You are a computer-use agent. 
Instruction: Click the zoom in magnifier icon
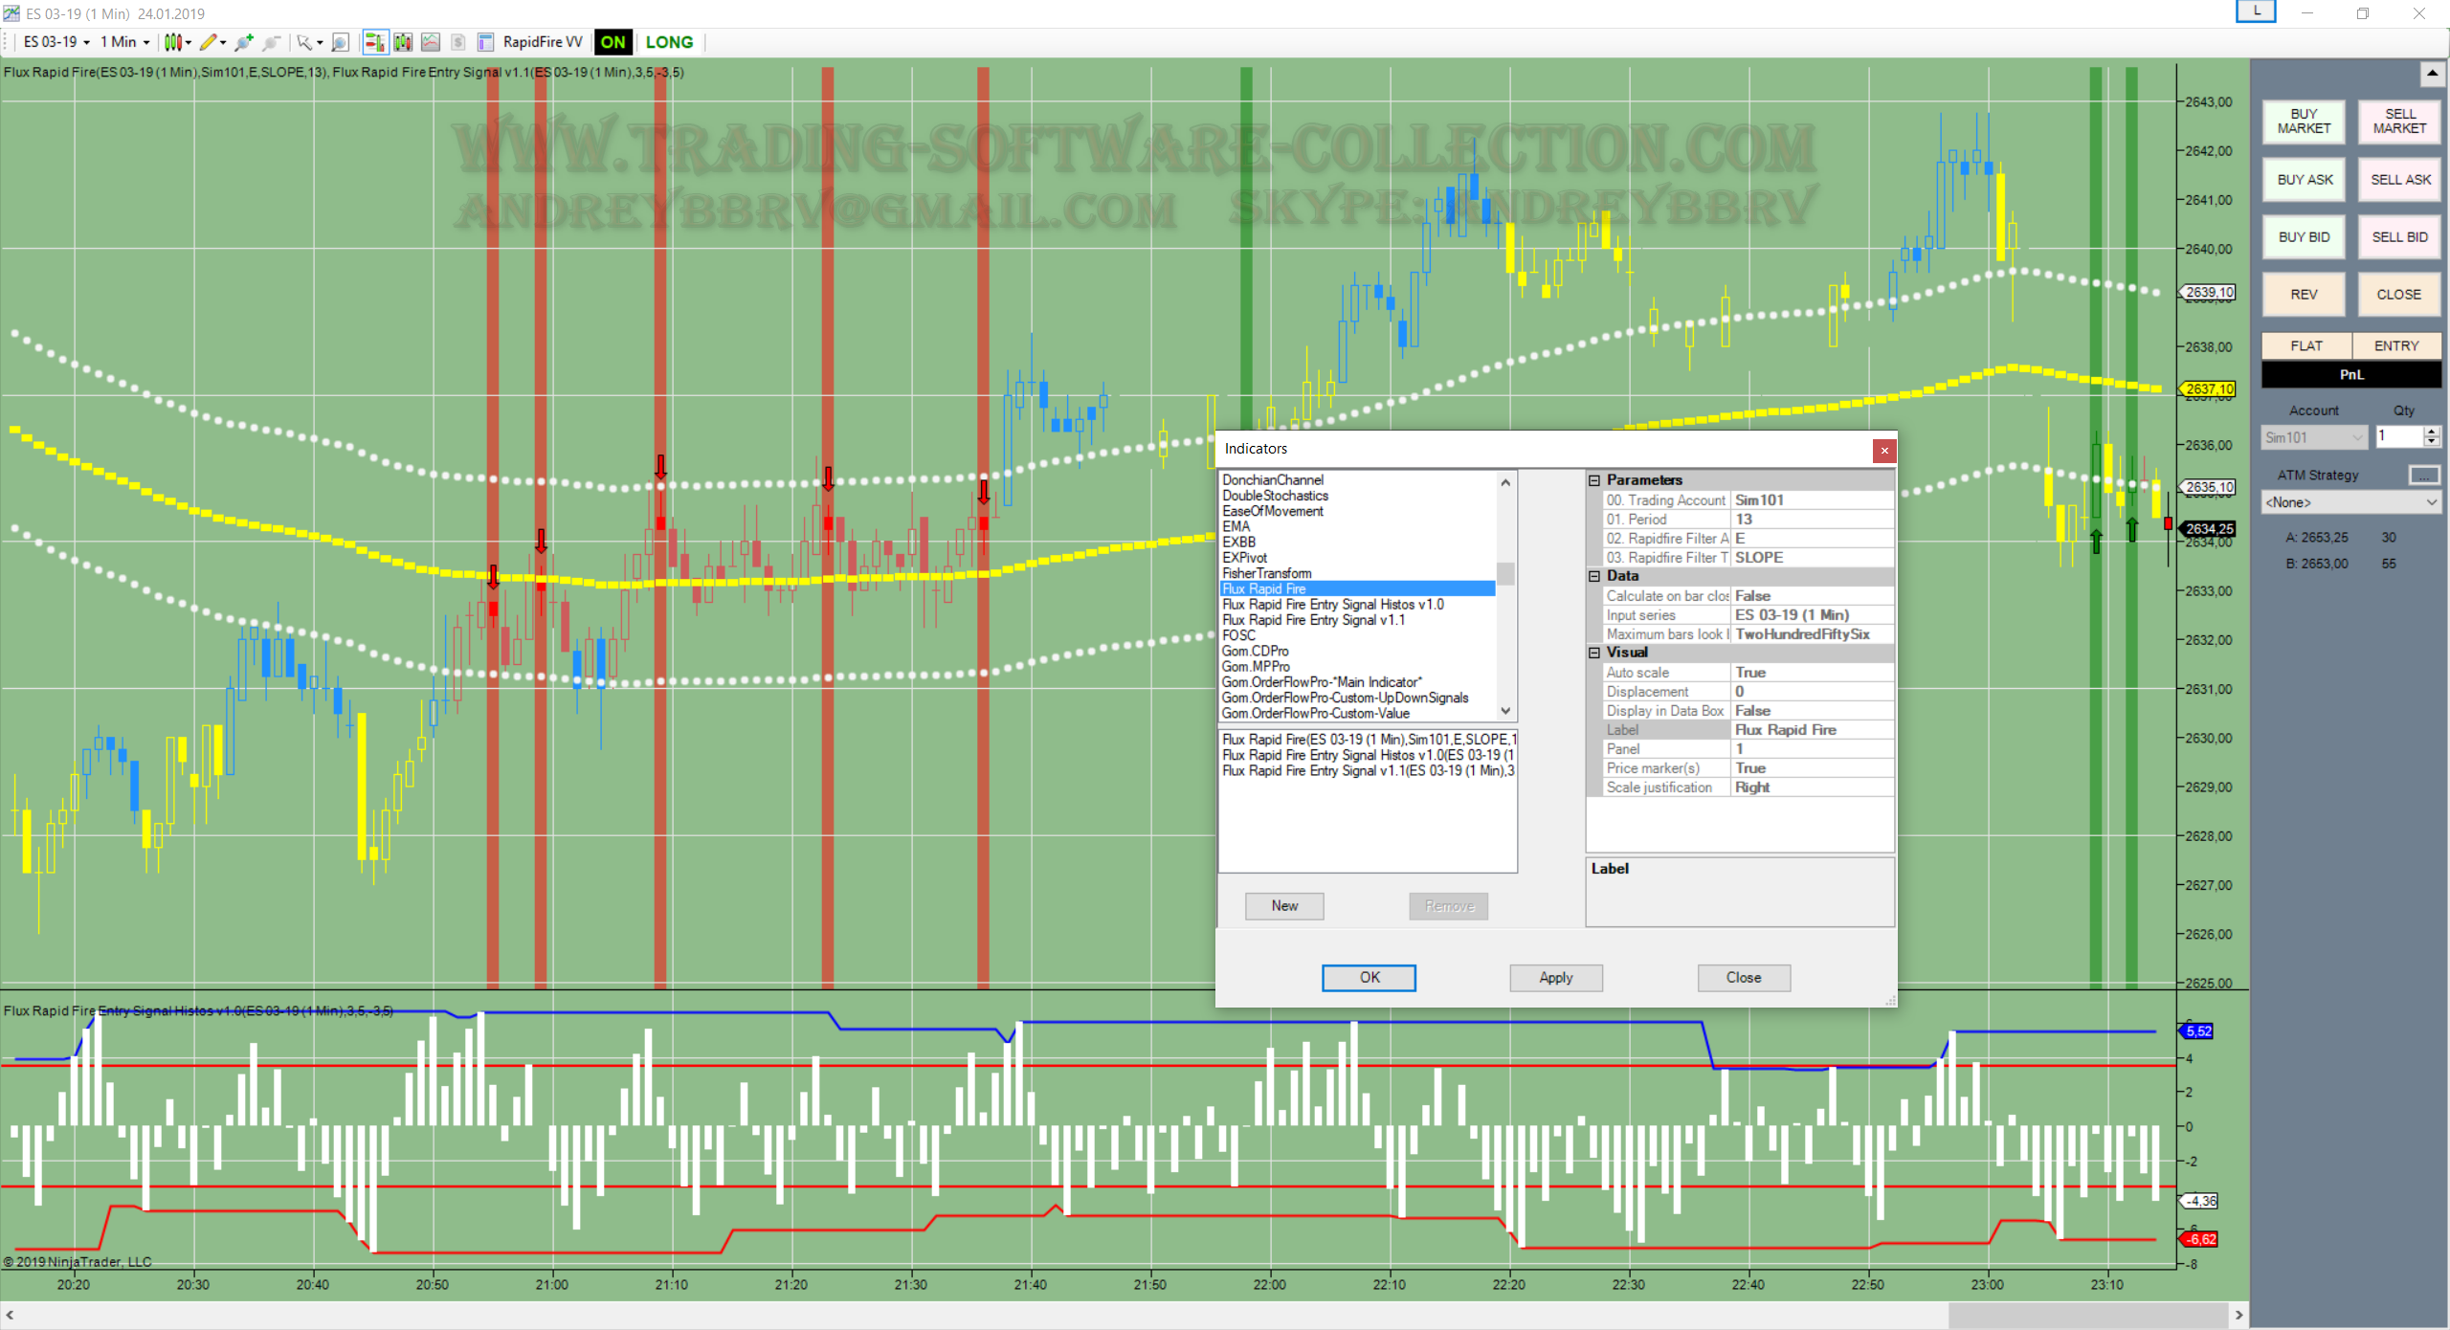(244, 42)
